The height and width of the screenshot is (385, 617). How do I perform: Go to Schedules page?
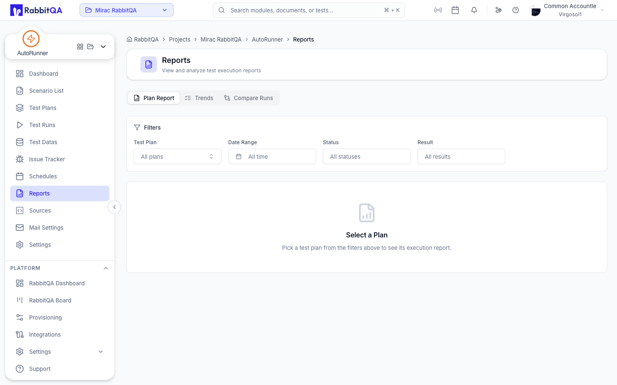pyautogui.click(x=60, y=176)
